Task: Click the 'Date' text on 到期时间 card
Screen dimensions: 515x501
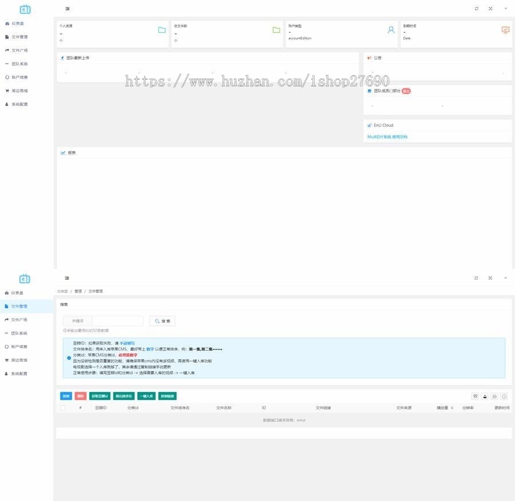Action: [x=407, y=38]
